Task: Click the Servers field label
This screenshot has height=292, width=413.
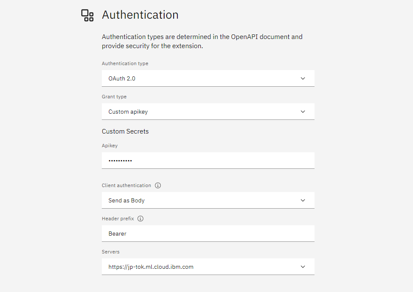Action: (x=111, y=252)
